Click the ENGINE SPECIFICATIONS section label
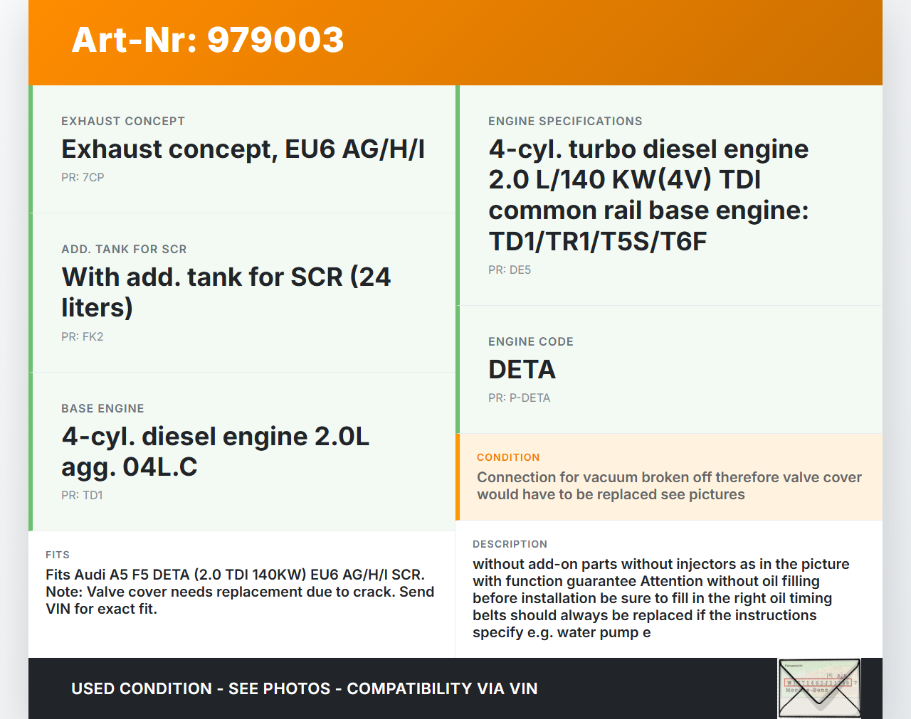 565,121
